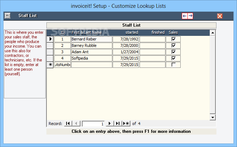
Task: Click finished field in new record row
Action: click(152, 65)
